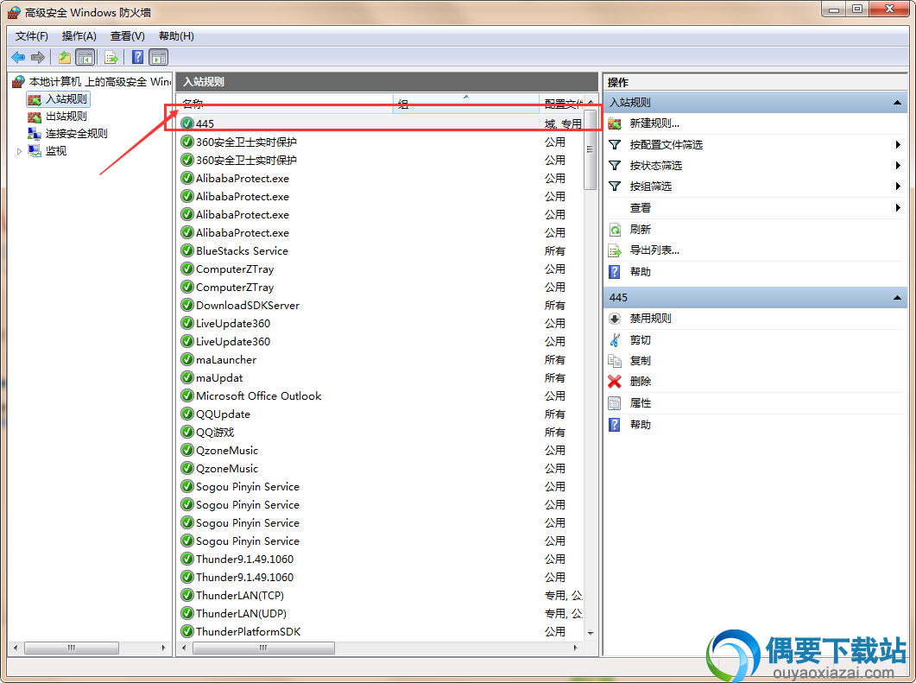Sort by the 组 column header
916x683 pixels.
(466, 104)
